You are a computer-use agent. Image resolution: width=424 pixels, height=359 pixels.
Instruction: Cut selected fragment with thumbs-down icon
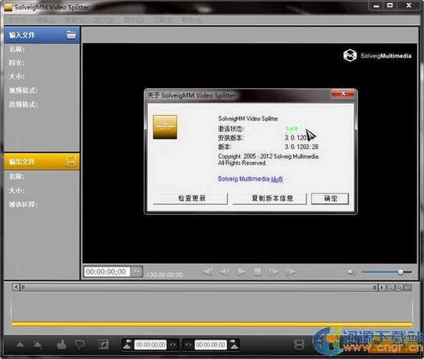click(79, 345)
